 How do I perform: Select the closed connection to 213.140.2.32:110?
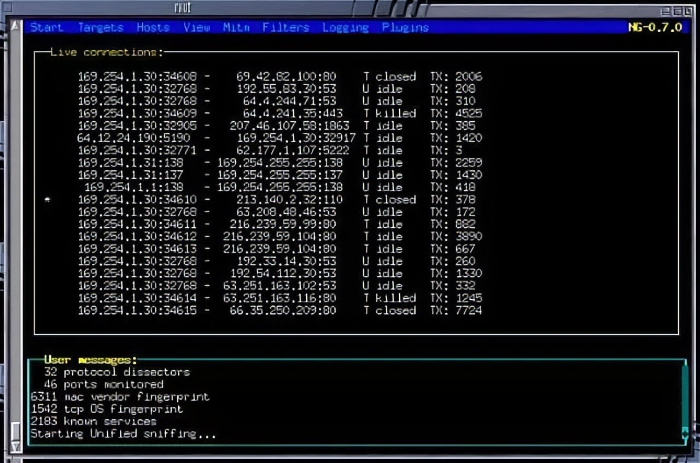[x=277, y=200]
